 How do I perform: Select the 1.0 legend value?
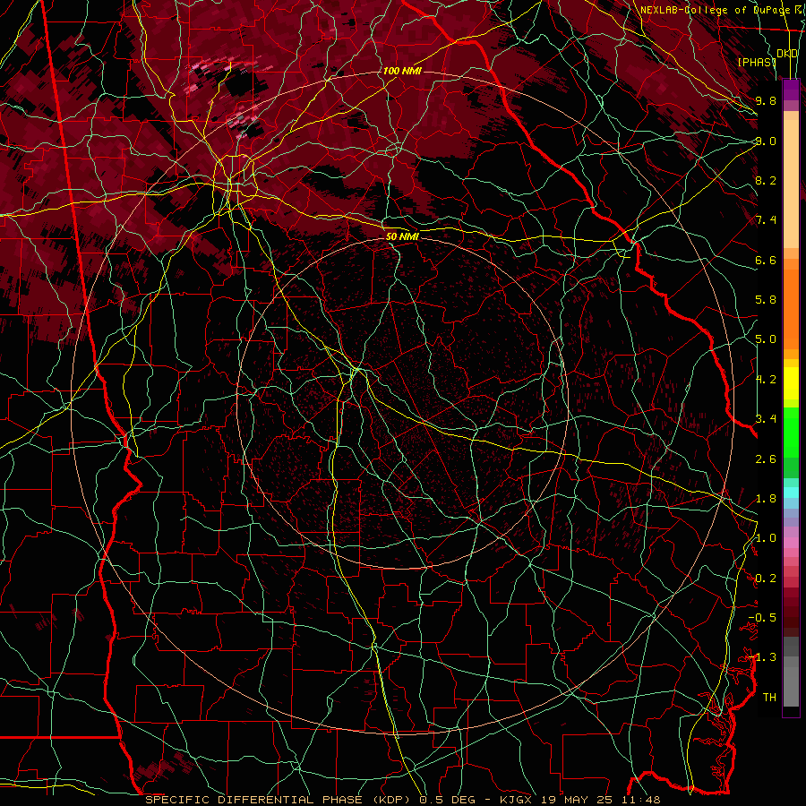pyautogui.click(x=766, y=538)
